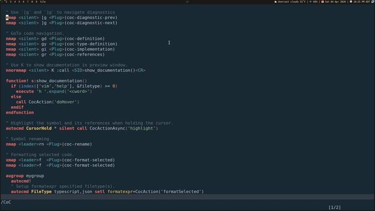Click the '<cword>' expand argument
The height and width of the screenshot is (211, 375).
pos(78,91)
